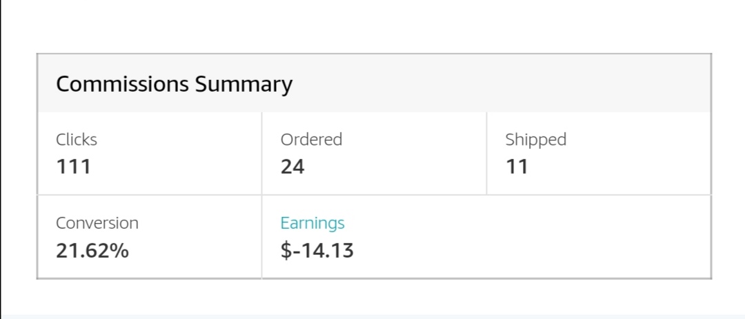Click the Ordered statistics cell
This screenshot has width=745, height=319.
pyautogui.click(x=374, y=154)
